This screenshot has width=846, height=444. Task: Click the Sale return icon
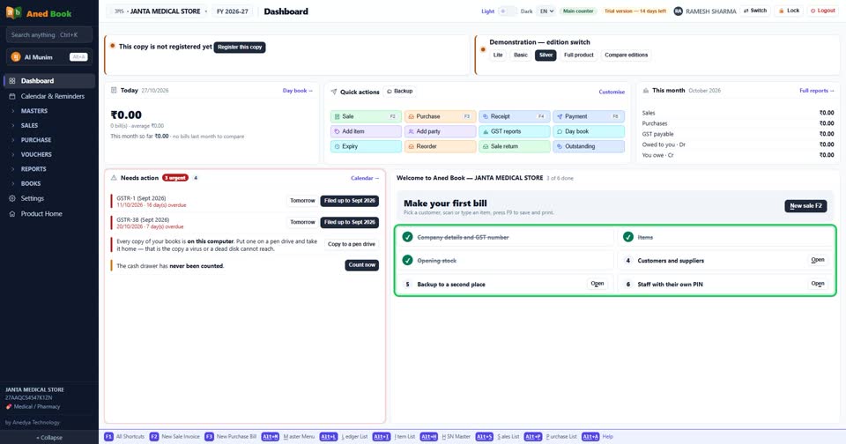coord(485,147)
